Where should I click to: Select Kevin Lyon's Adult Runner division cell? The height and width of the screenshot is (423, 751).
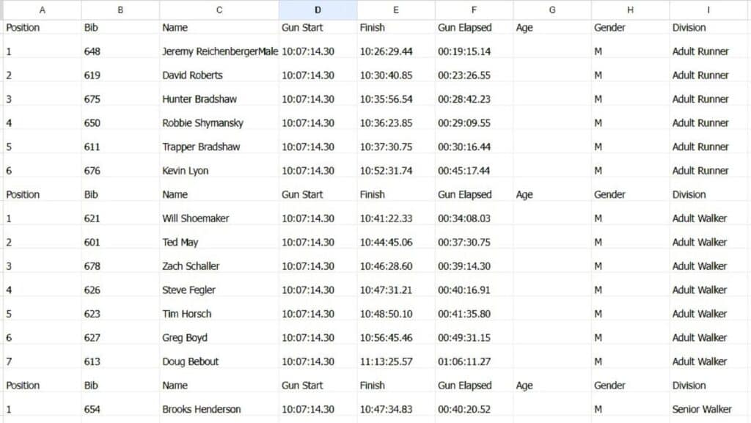(708, 171)
